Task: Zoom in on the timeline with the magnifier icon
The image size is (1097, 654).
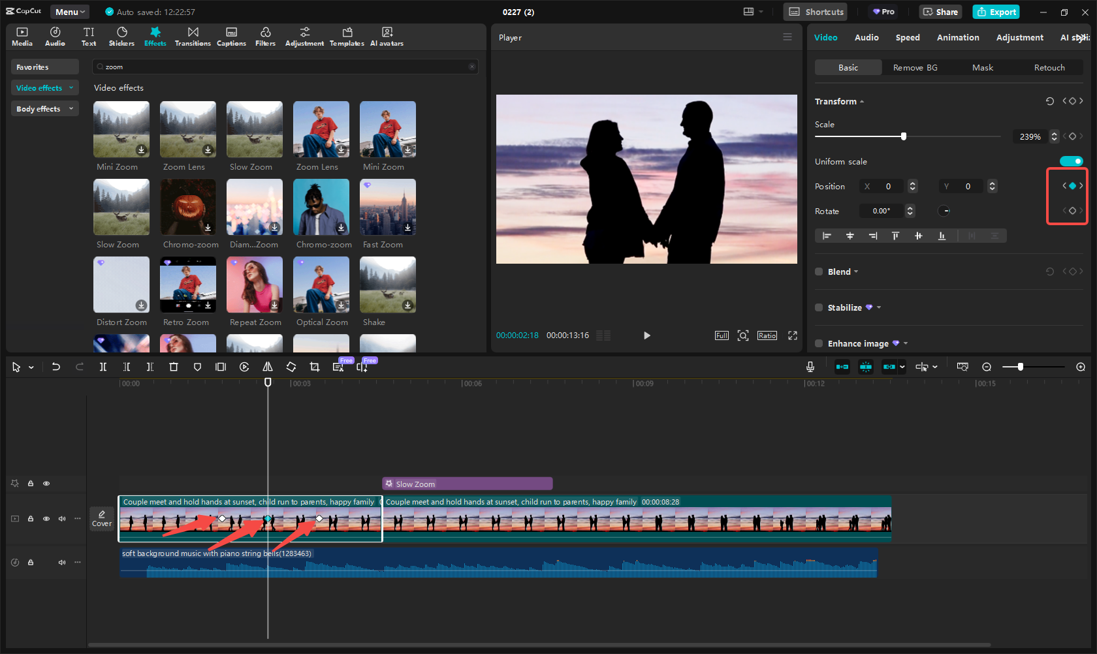Action: click(x=1081, y=367)
